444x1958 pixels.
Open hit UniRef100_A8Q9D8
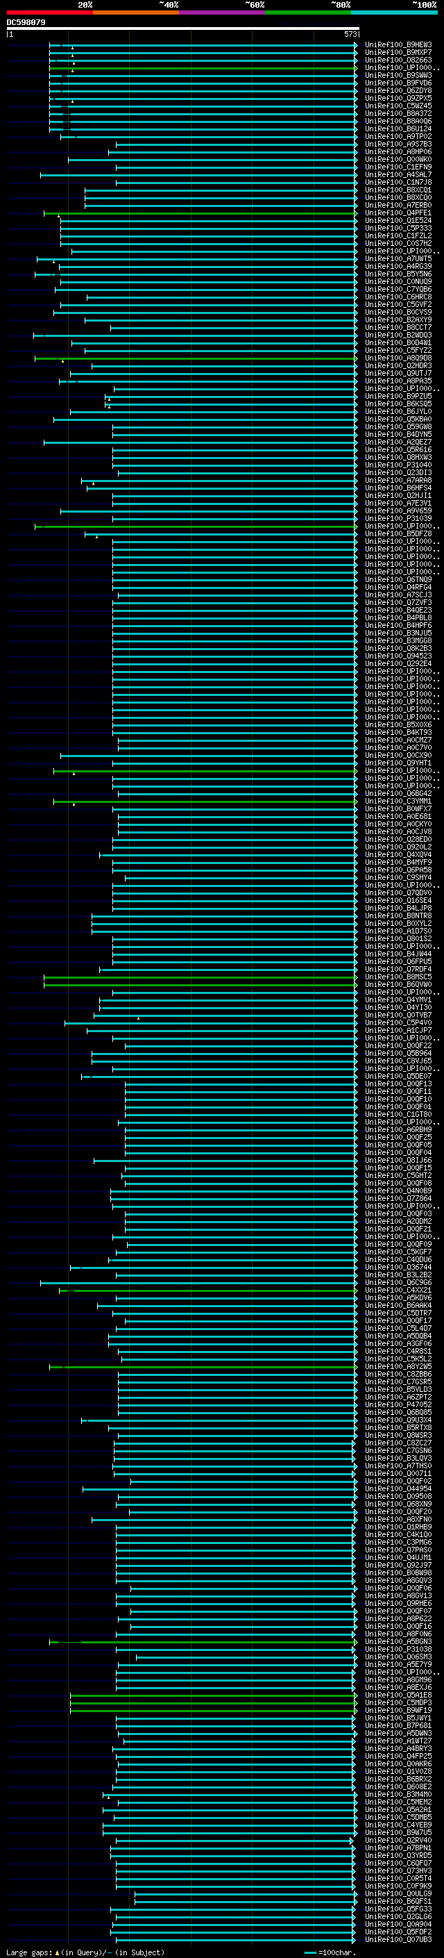(398, 358)
